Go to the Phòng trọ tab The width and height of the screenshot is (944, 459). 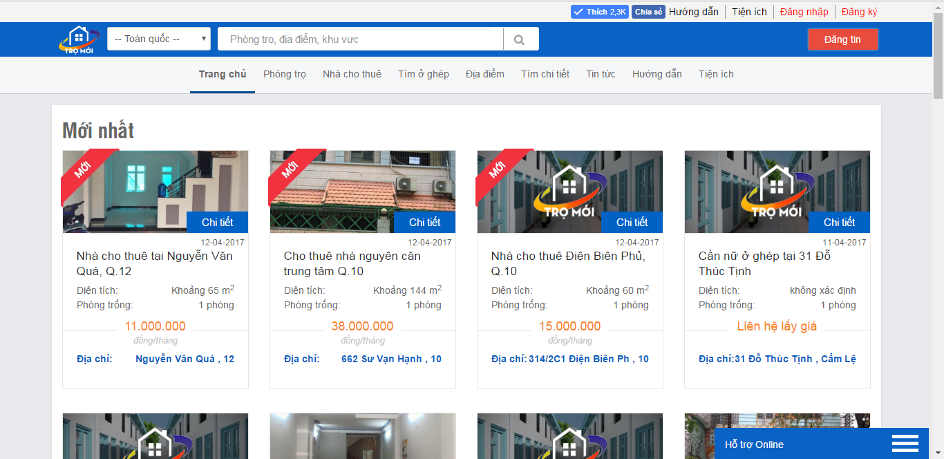point(285,74)
